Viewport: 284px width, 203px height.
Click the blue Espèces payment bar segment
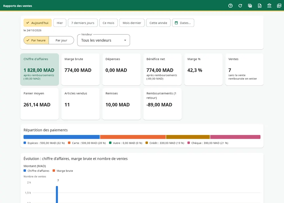click(62, 137)
